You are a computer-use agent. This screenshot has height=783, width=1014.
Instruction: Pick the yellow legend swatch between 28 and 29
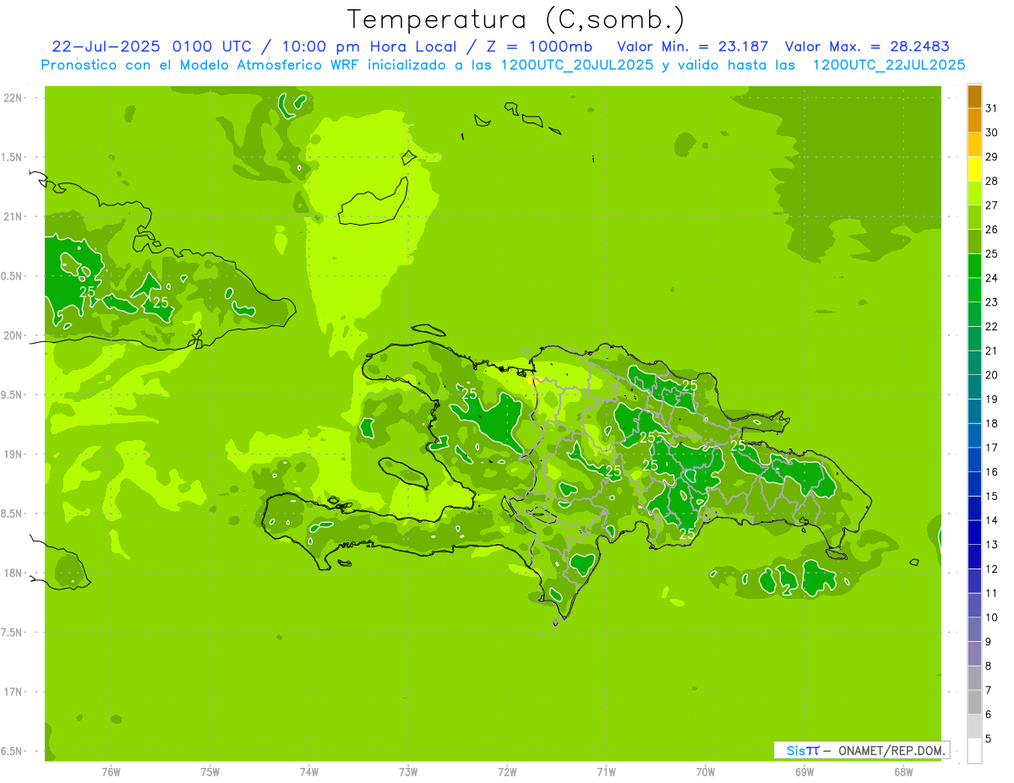coord(974,169)
